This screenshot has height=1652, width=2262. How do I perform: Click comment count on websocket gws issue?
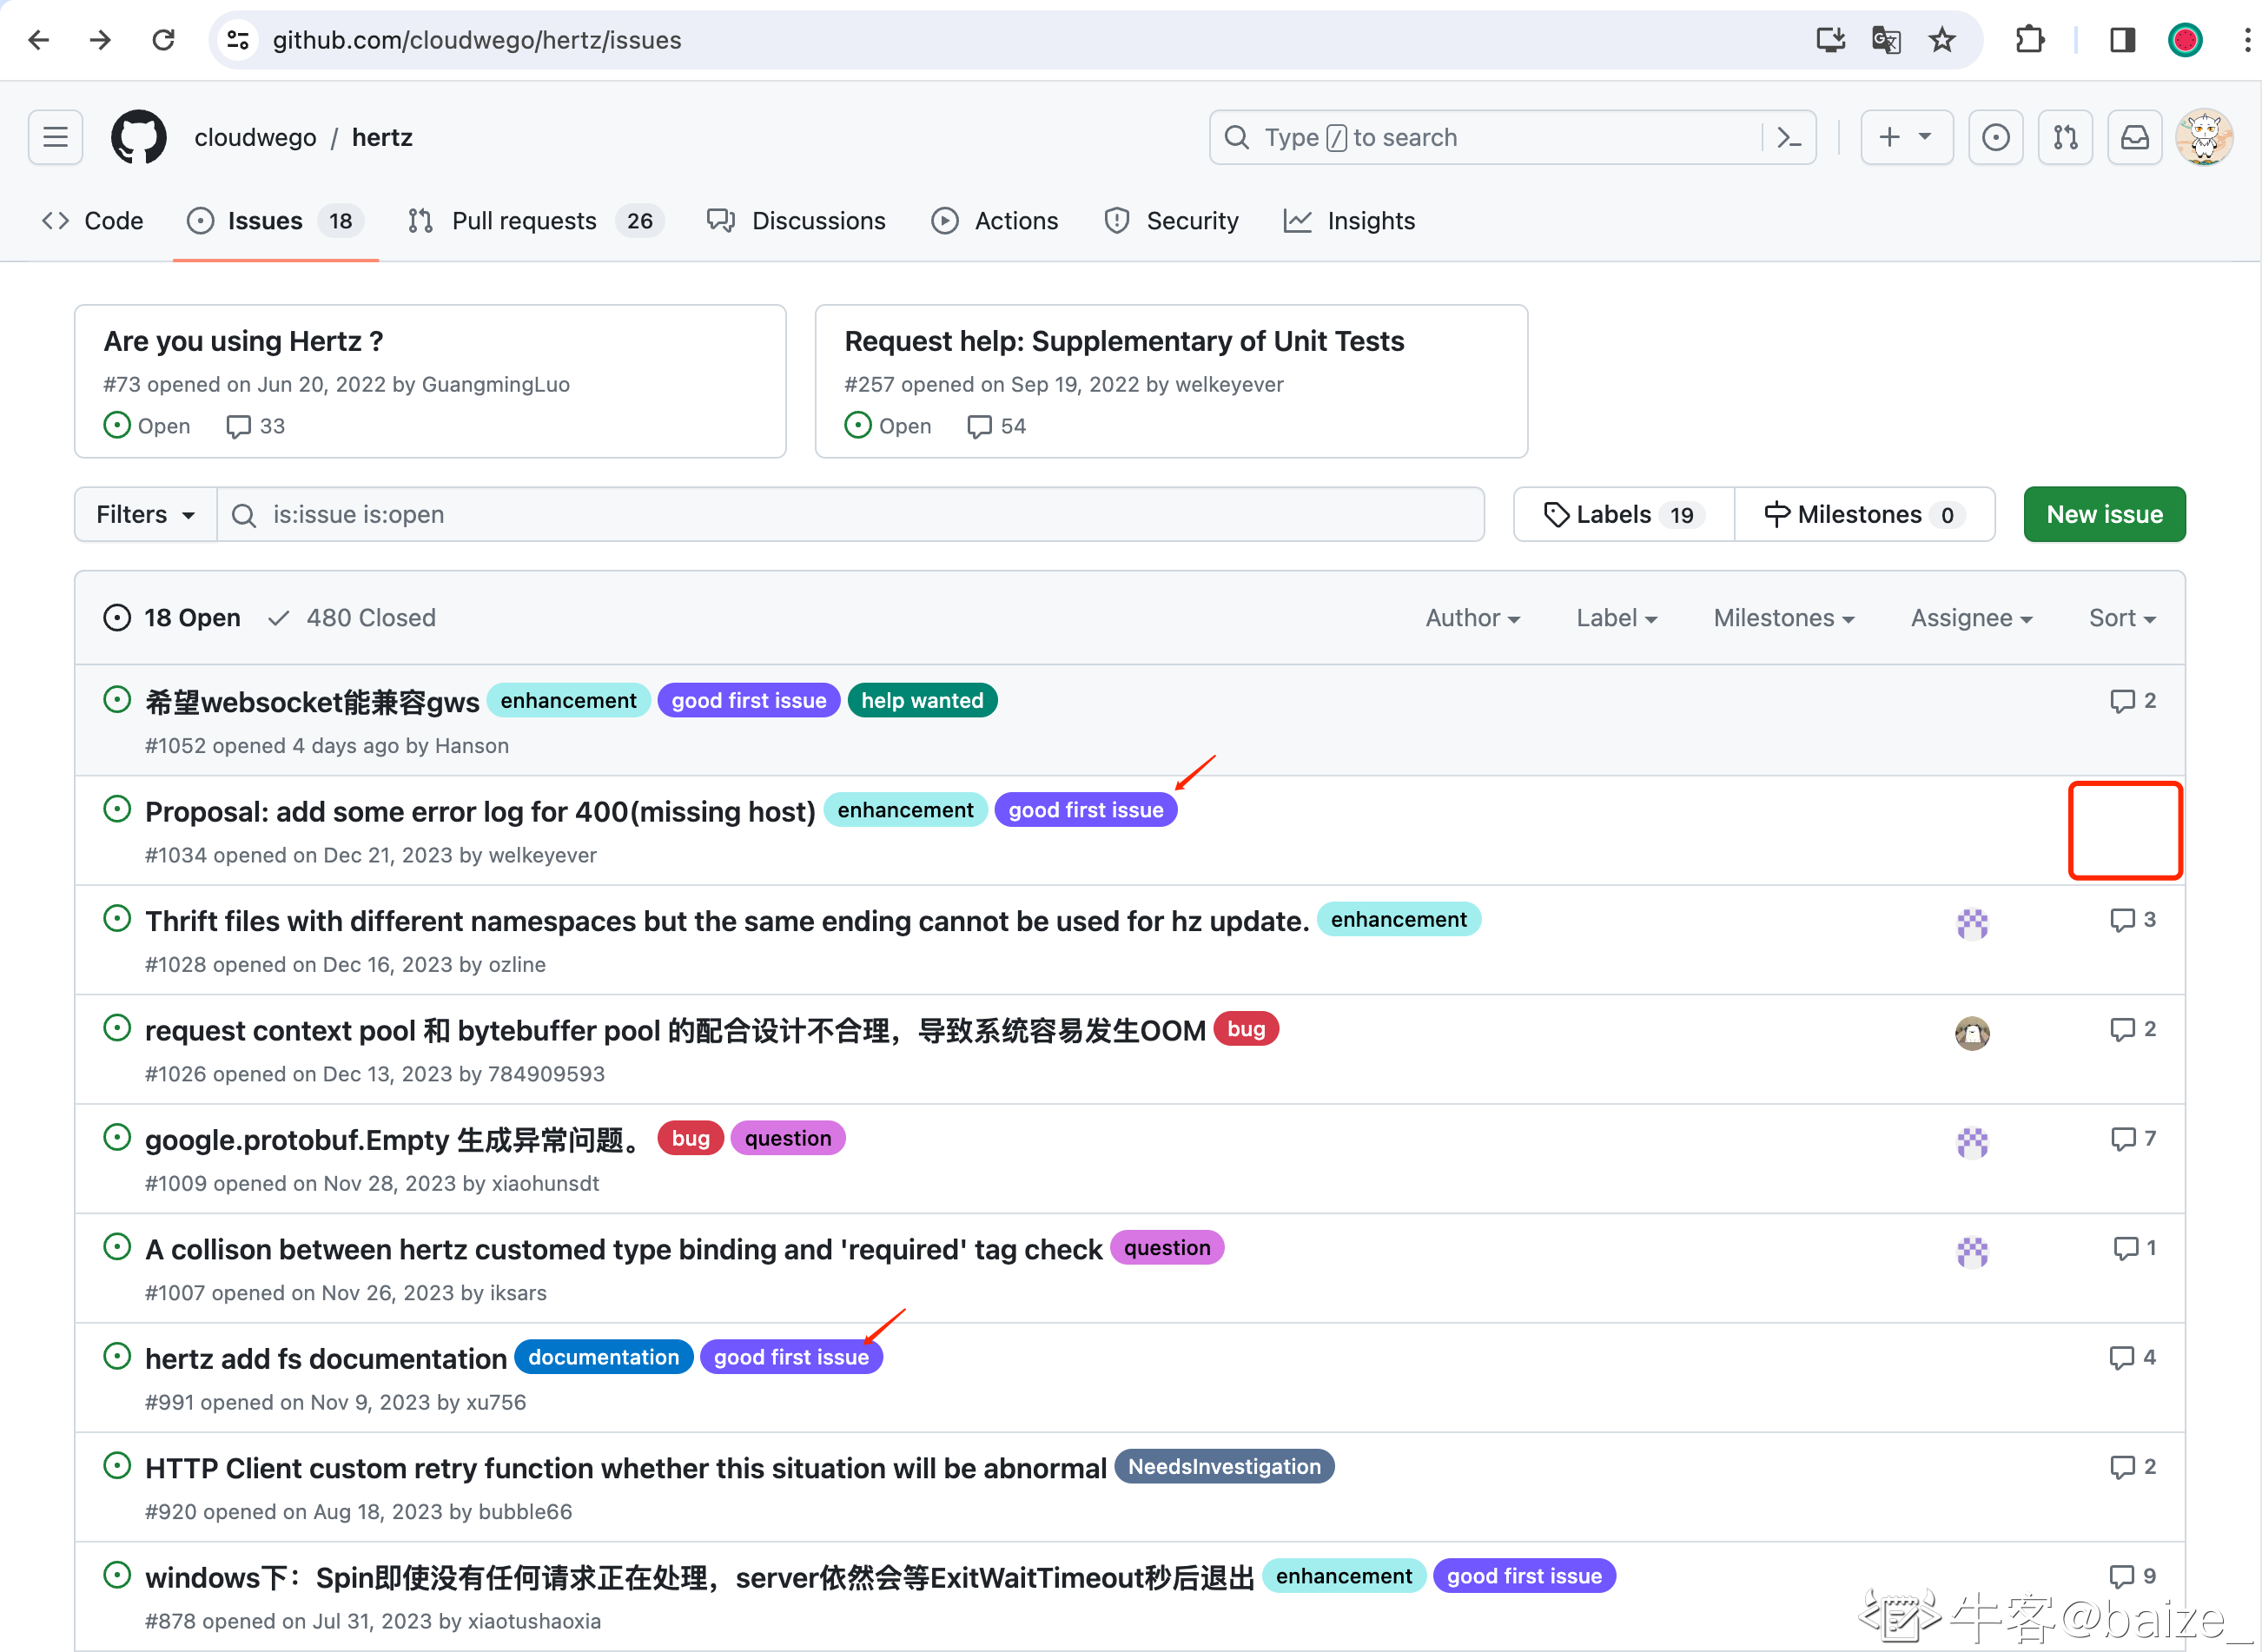[x=2132, y=701]
